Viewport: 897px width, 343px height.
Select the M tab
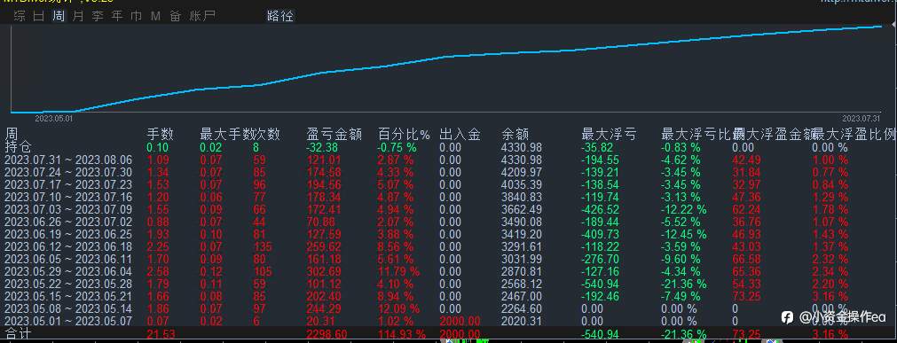coord(155,16)
